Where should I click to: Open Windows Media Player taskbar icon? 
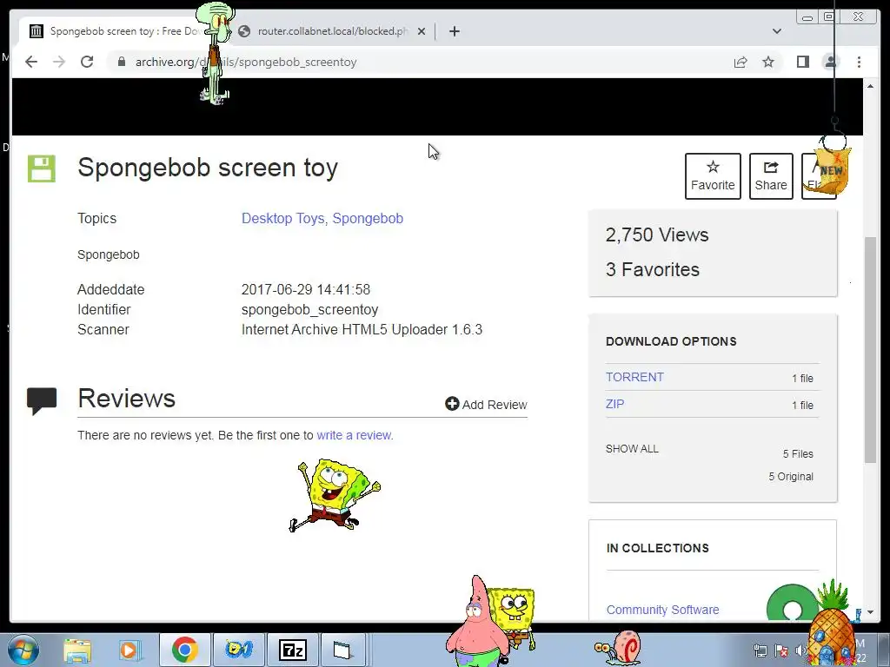point(129,650)
